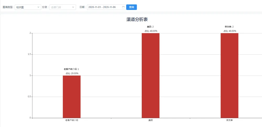Open the 2020-11-01 - 2020-11-06 date range
The height and width of the screenshot is (127, 262).
(102, 7)
